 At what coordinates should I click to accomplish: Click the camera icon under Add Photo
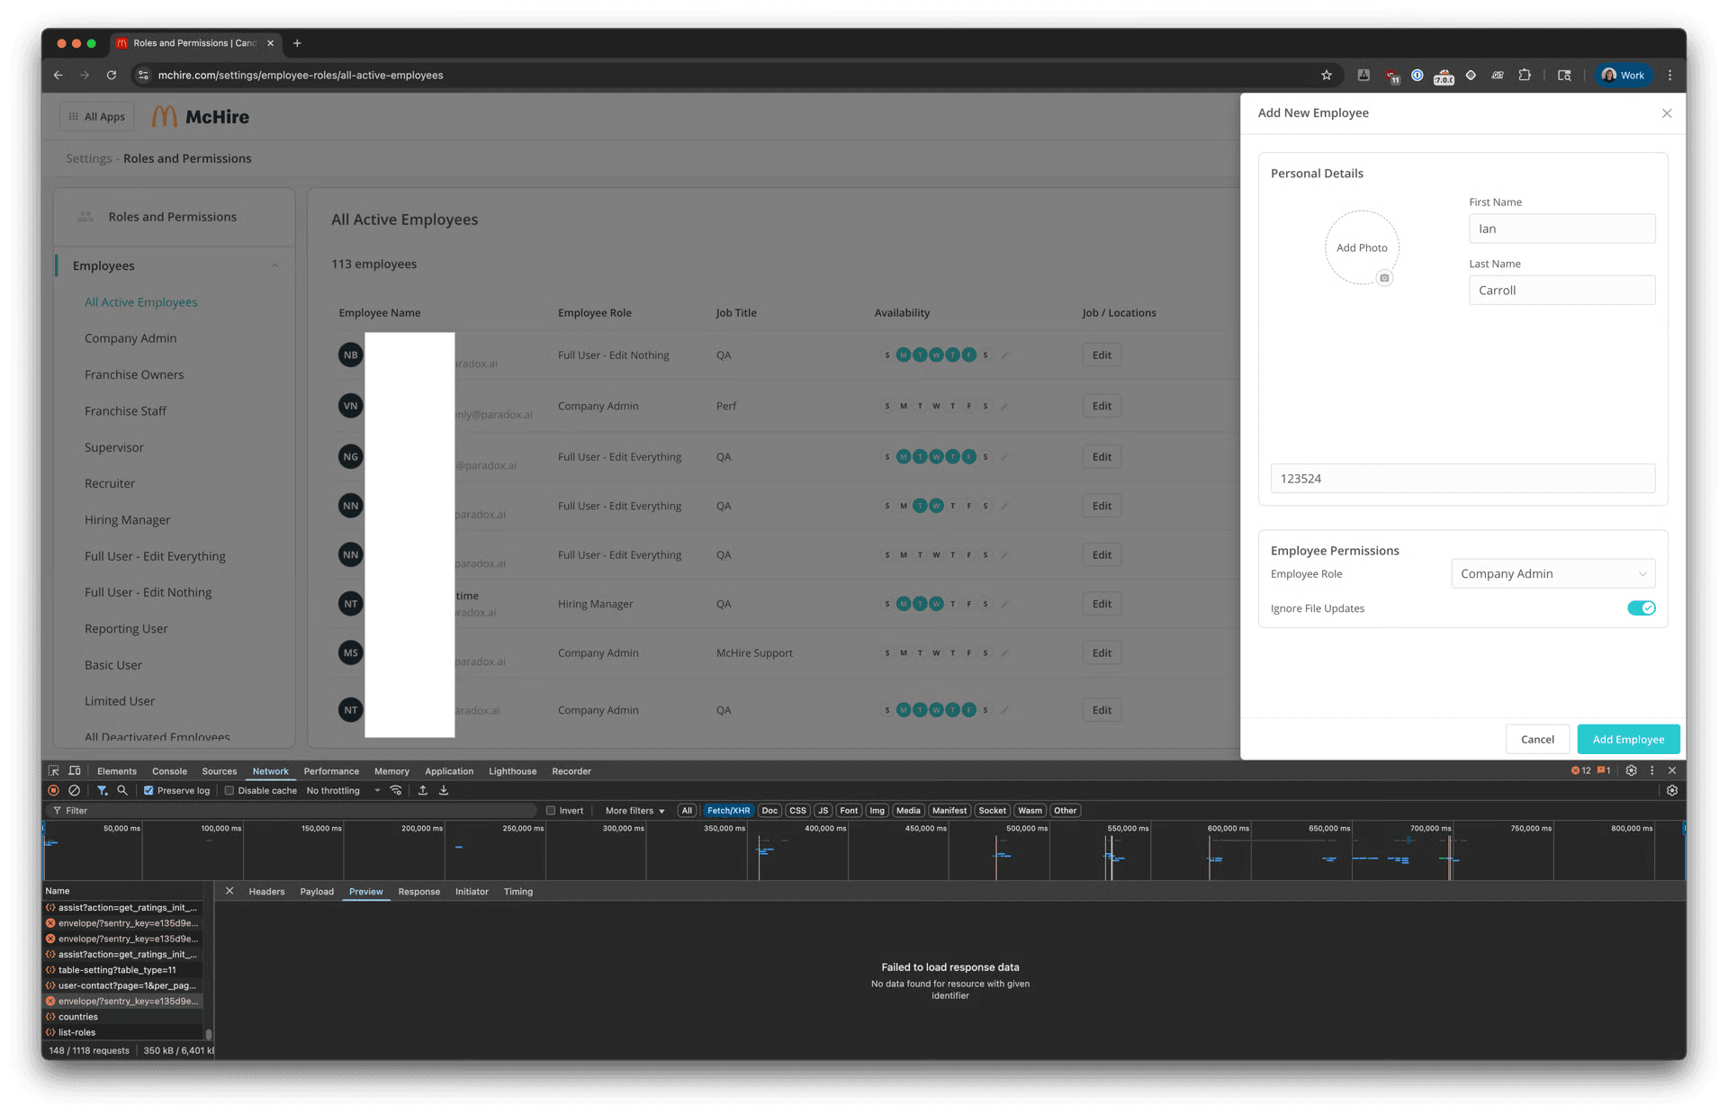[1384, 278]
